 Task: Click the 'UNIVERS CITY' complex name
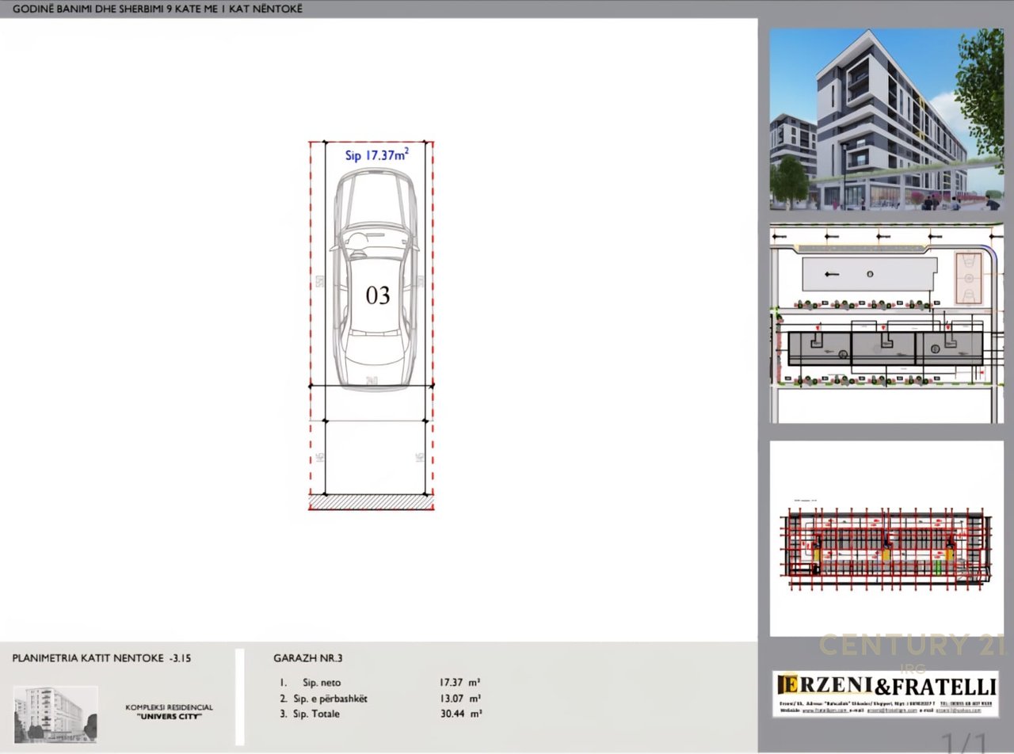tap(168, 716)
